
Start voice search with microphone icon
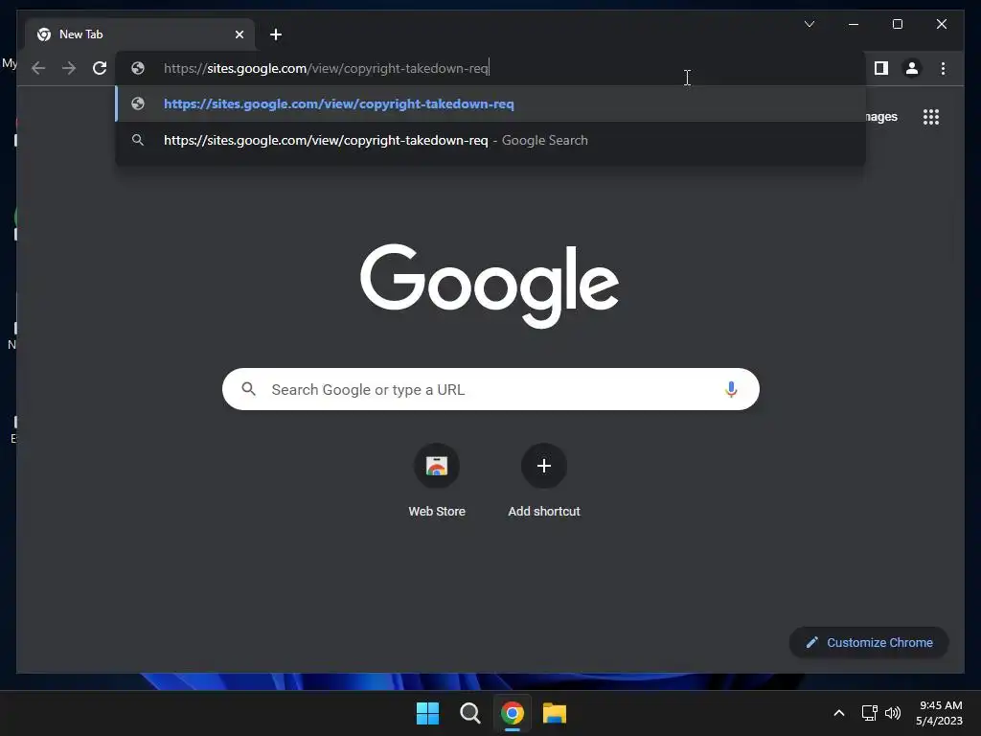[x=731, y=389]
